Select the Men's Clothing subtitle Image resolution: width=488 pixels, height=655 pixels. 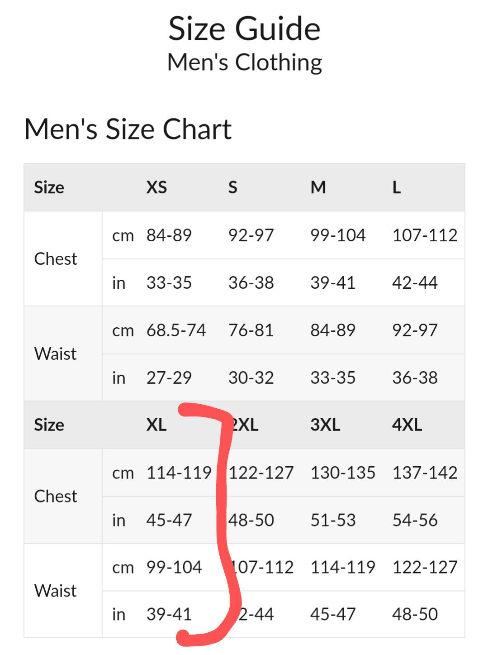click(244, 62)
